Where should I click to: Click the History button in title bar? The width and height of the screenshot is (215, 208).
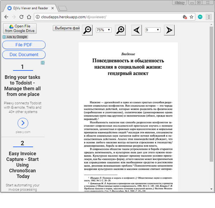click(180, 3)
